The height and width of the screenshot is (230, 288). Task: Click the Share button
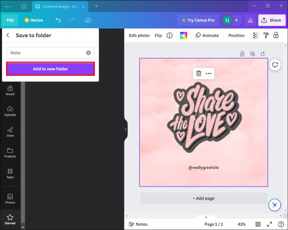pyautogui.click(x=272, y=20)
